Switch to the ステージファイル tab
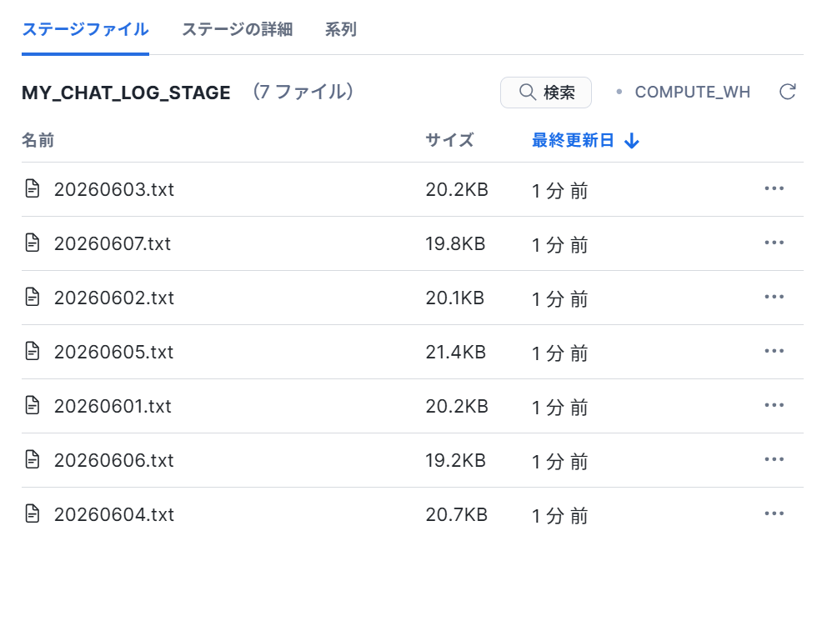The width and height of the screenshot is (832, 621). [85, 29]
